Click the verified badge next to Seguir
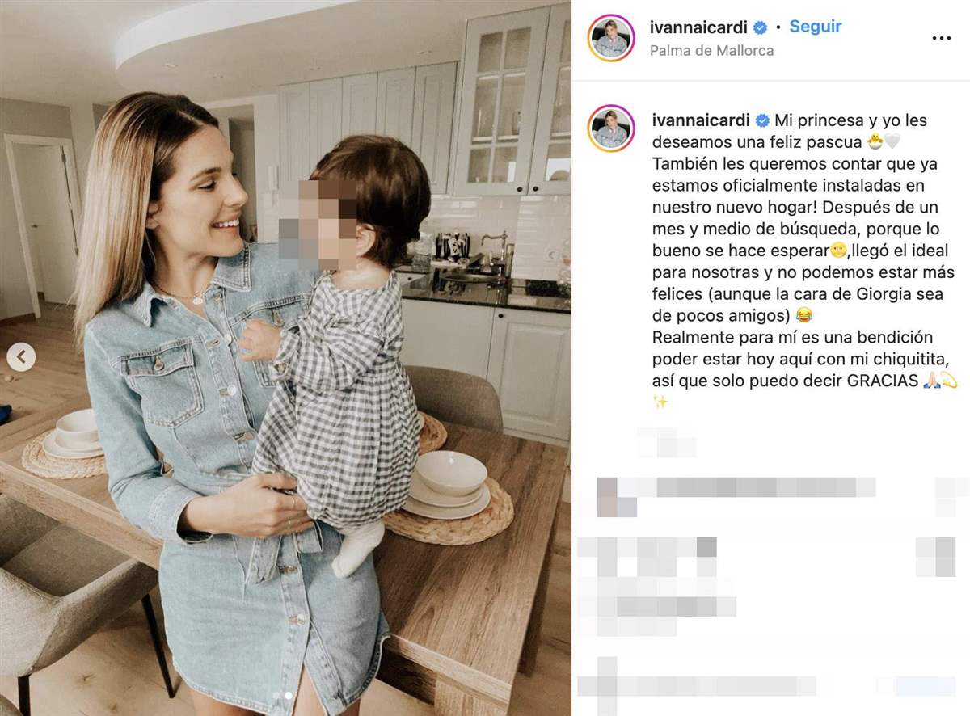Image resolution: width=970 pixels, height=716 pixels. pyautogui.click(x=760, y=27)
